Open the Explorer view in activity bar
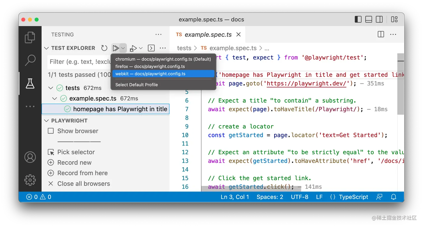423x227 pixels. [30, 37]
